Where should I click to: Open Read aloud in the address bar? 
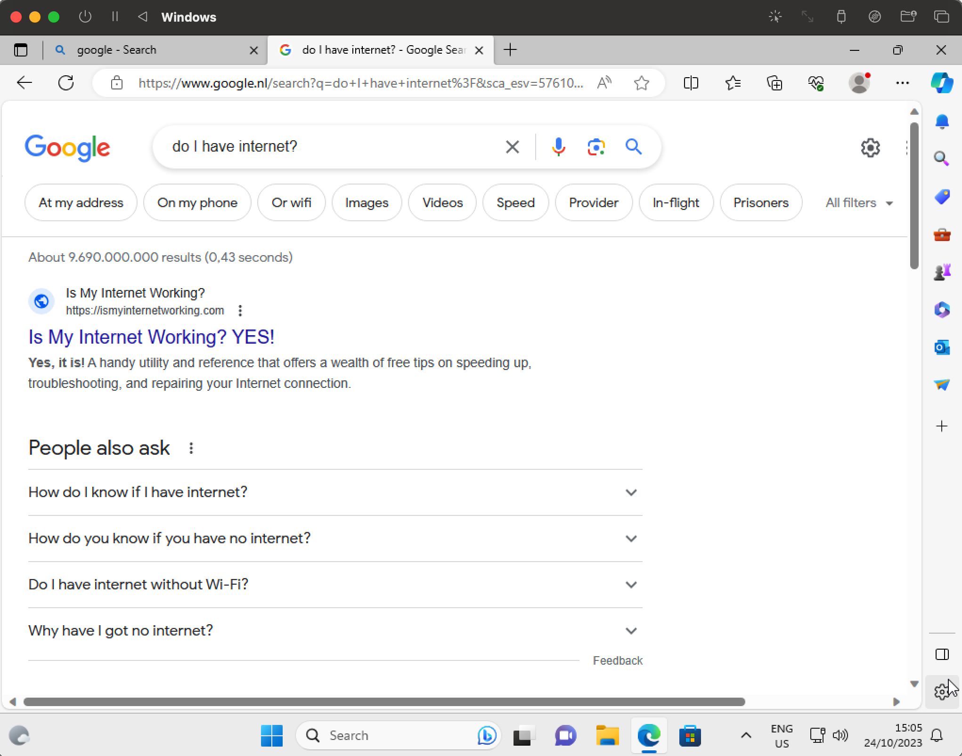(604, 83)
